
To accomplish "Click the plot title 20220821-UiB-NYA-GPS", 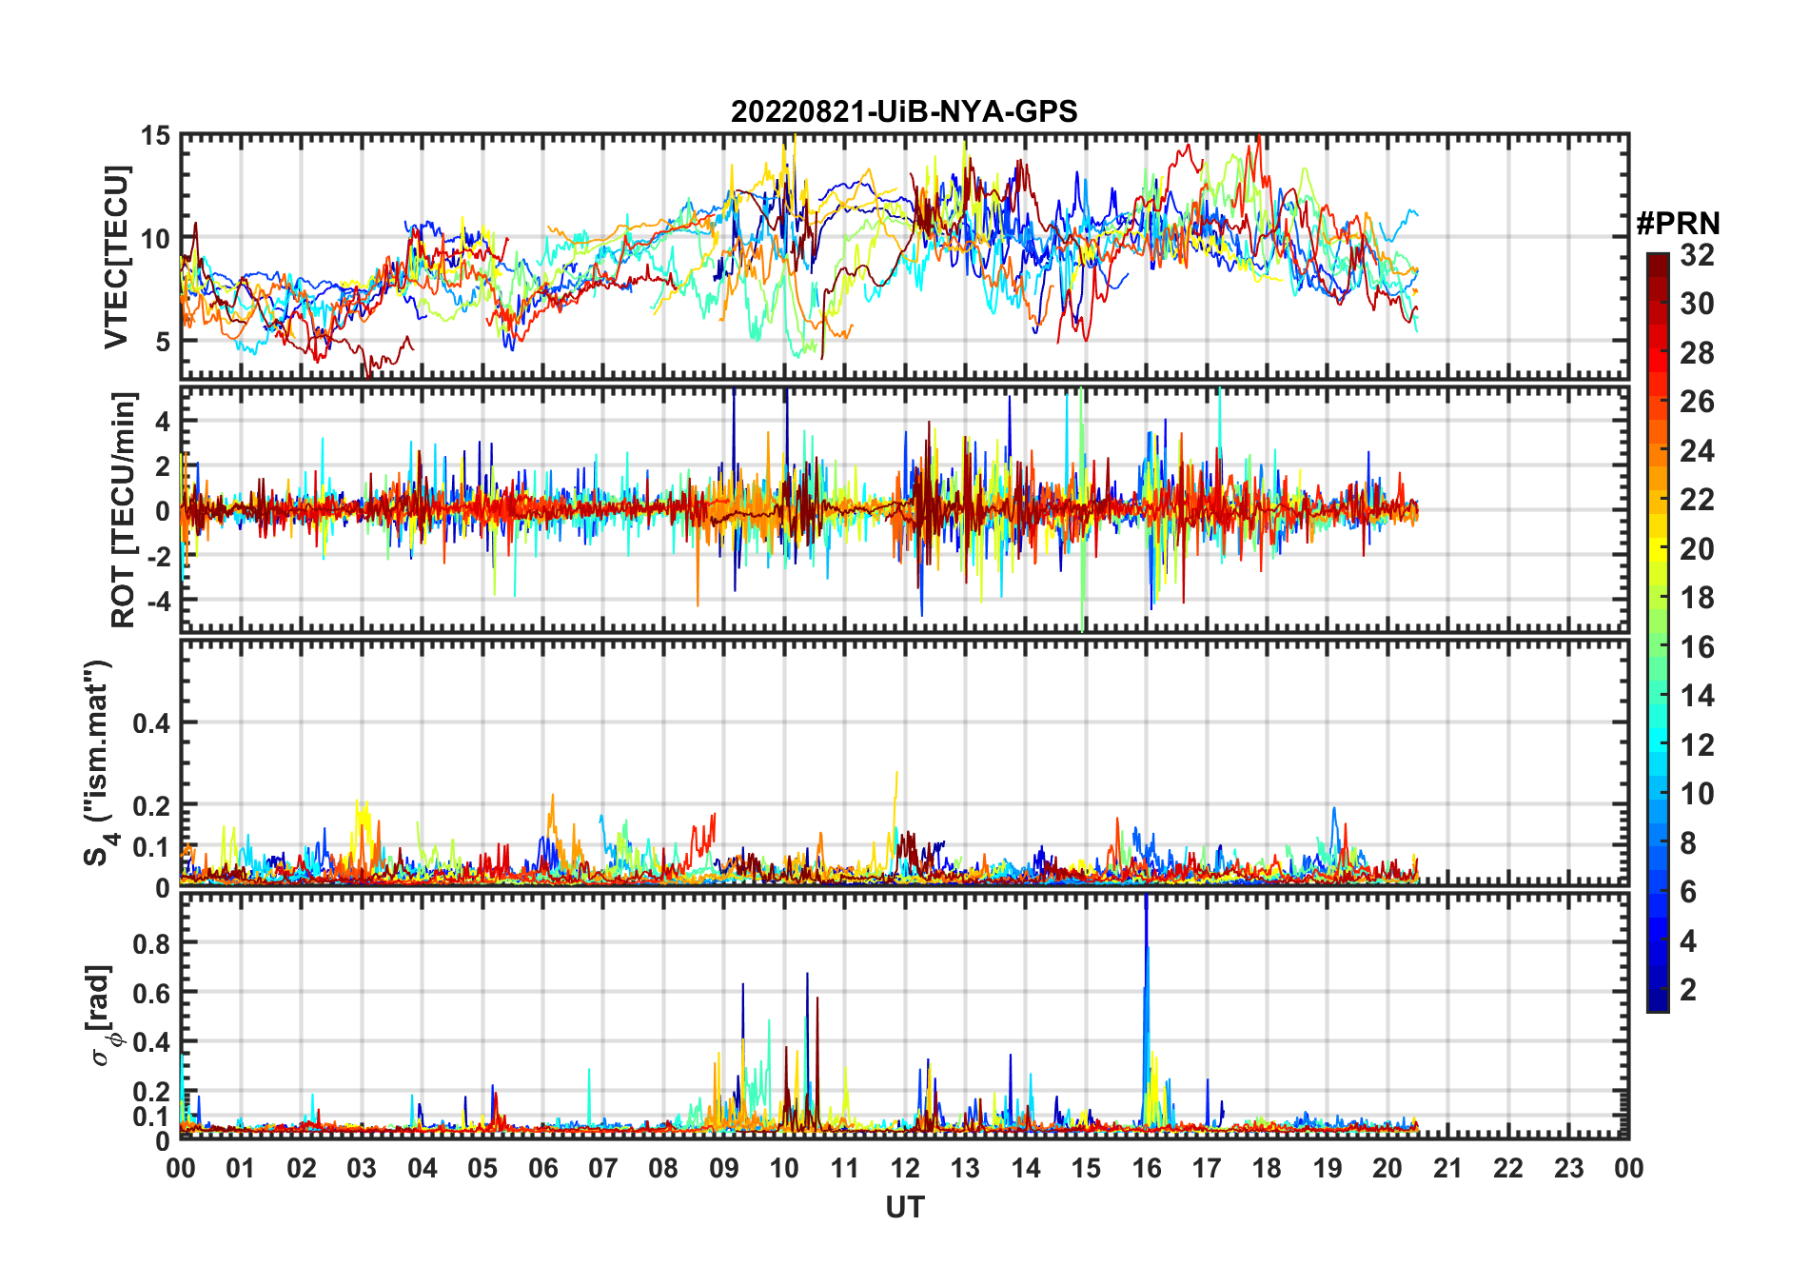I will [904, 112].
